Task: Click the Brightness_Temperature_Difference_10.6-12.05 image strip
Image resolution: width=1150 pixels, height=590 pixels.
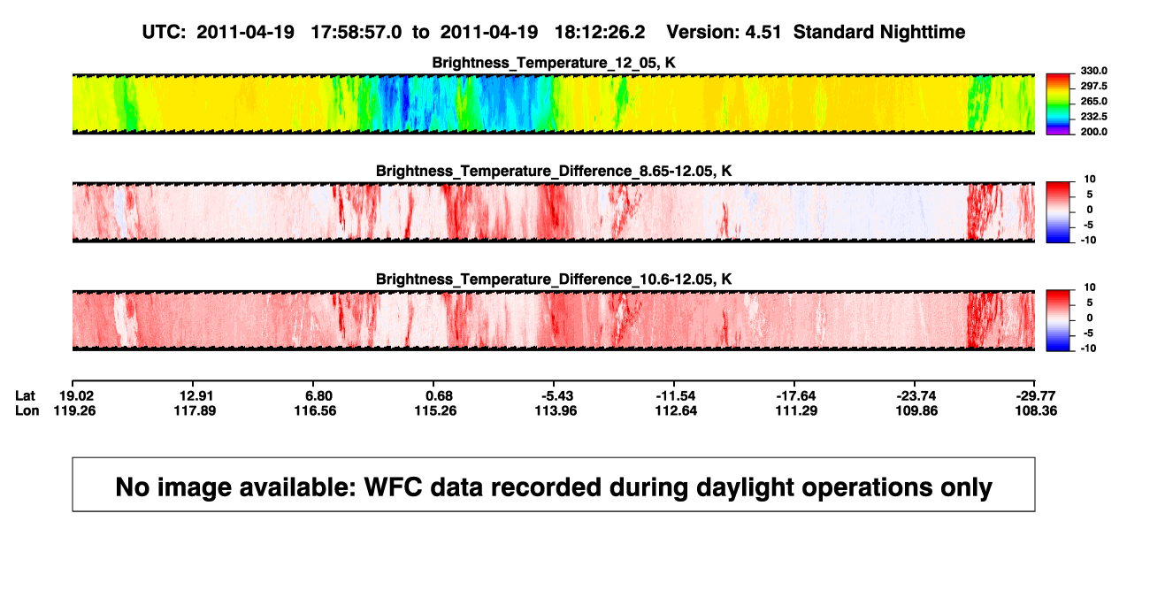Action: pyautogui.click(x=553, y=320)
